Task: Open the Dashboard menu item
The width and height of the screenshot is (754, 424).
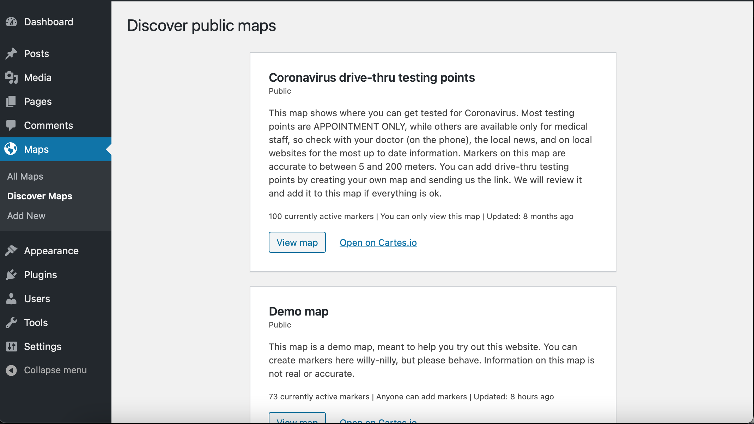Action: (x=49, y=22)
